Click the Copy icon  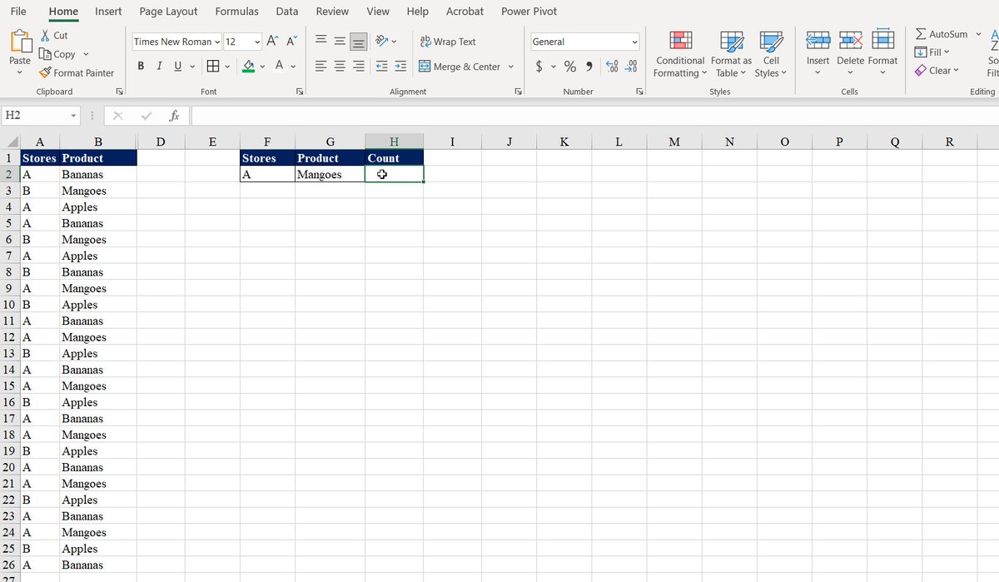(45, 54)
